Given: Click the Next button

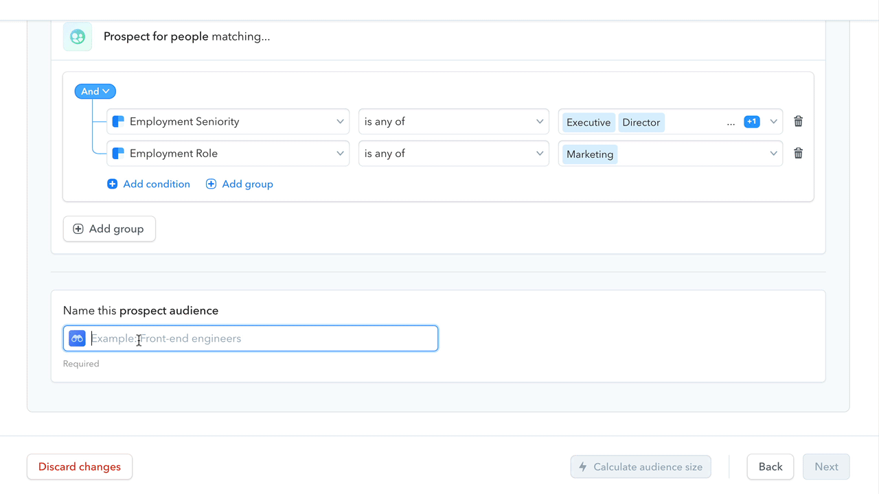Looking at the screenshot, I should tap(825, 467).
